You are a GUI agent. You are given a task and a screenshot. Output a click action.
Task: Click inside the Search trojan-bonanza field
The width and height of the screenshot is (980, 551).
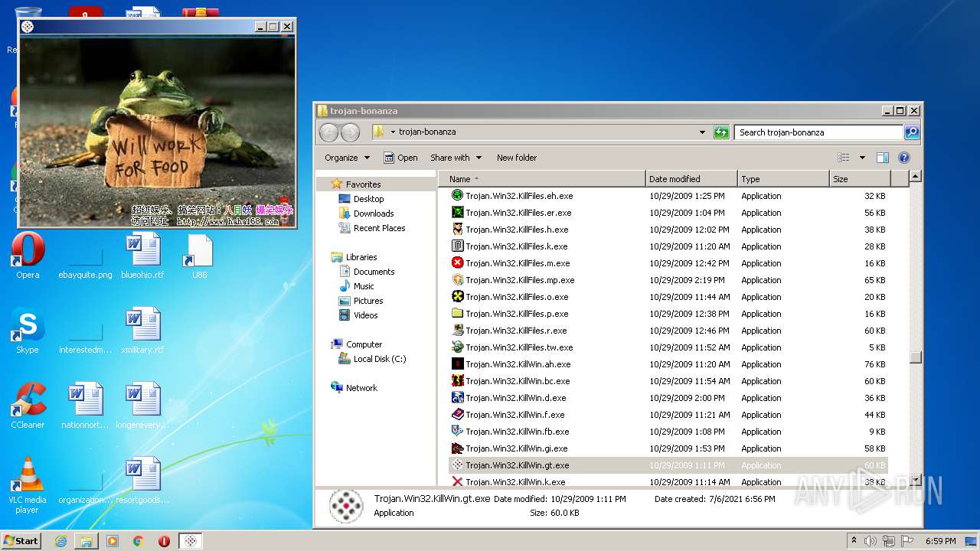coord(818,132)
